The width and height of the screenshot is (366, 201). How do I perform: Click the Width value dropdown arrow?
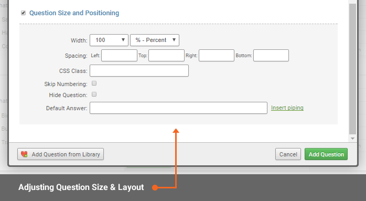tap(123, 40)
